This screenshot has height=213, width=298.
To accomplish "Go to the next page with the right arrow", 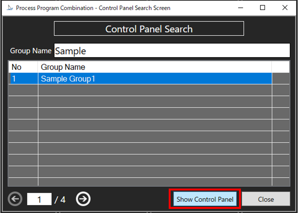I will click(83, 199).
